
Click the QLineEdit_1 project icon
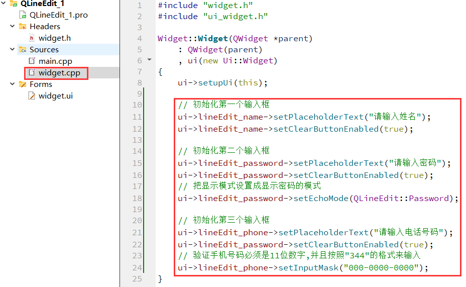(14, 4)
